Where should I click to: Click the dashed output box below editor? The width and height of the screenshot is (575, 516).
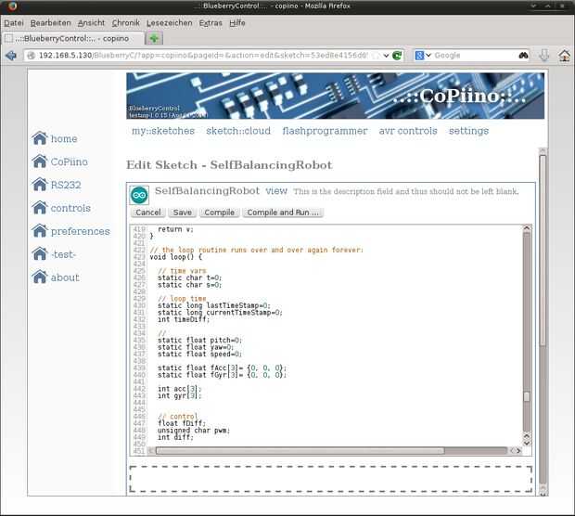click(331, 479)
